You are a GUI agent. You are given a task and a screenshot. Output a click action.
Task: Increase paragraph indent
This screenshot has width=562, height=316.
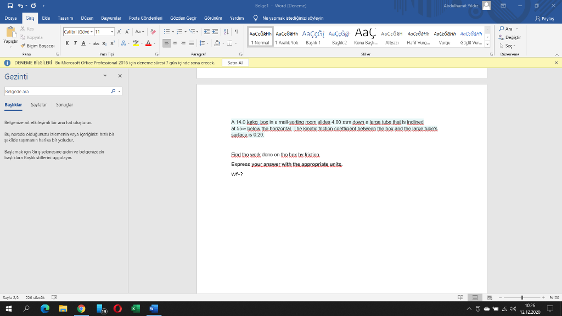click(215, 31)
